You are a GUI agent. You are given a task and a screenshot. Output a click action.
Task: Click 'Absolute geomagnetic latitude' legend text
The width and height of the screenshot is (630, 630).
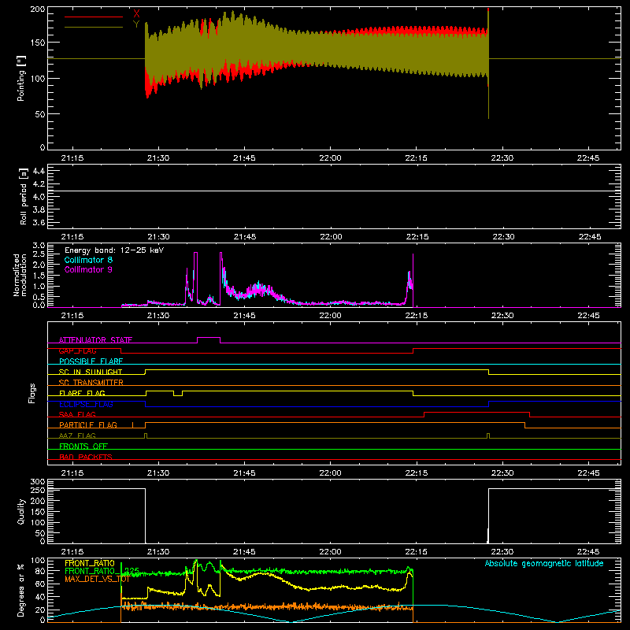[544, 563]
